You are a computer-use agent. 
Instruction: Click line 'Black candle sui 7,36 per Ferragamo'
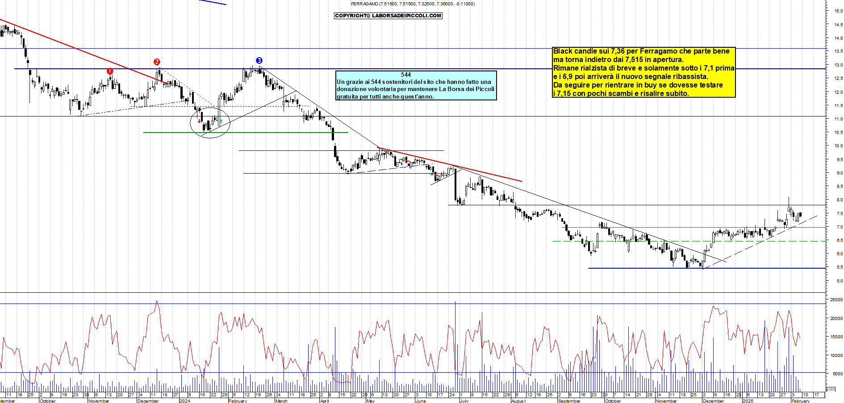tap(641, 51)
